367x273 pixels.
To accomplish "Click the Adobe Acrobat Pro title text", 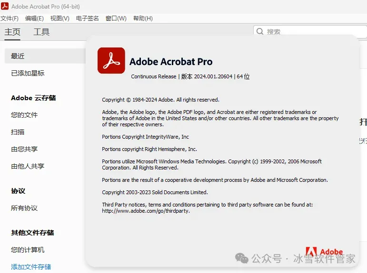I will (x=171, y=62).
